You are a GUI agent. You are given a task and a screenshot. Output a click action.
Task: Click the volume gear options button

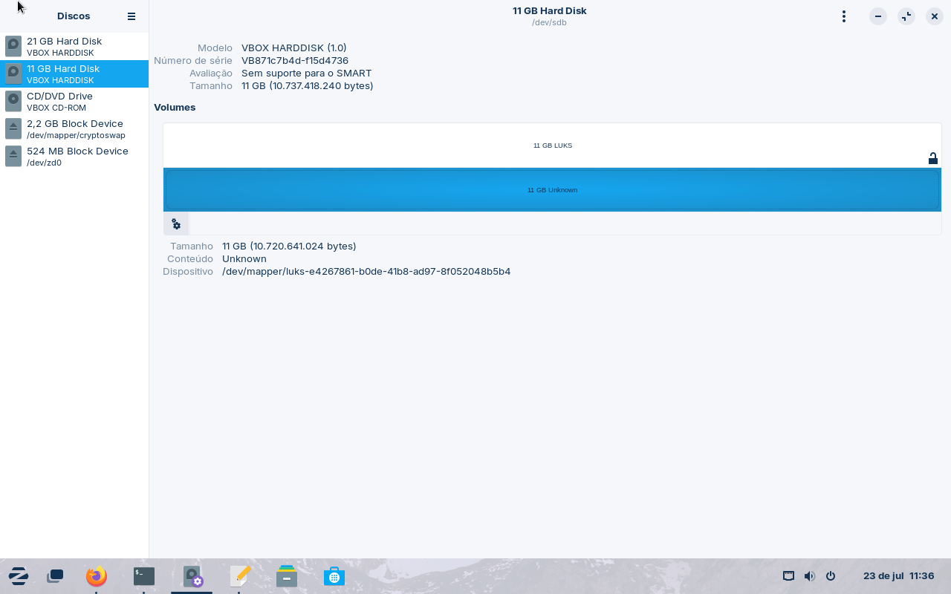176,223
